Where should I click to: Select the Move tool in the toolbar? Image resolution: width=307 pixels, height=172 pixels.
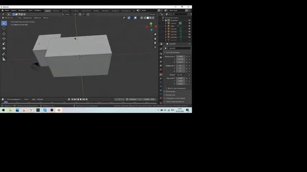4,34
